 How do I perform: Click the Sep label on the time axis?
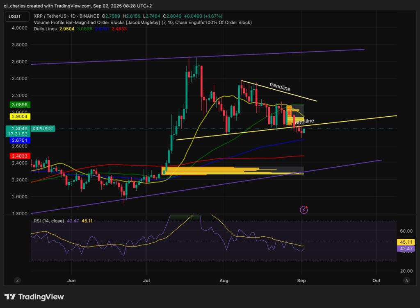[x=301, y=281]
